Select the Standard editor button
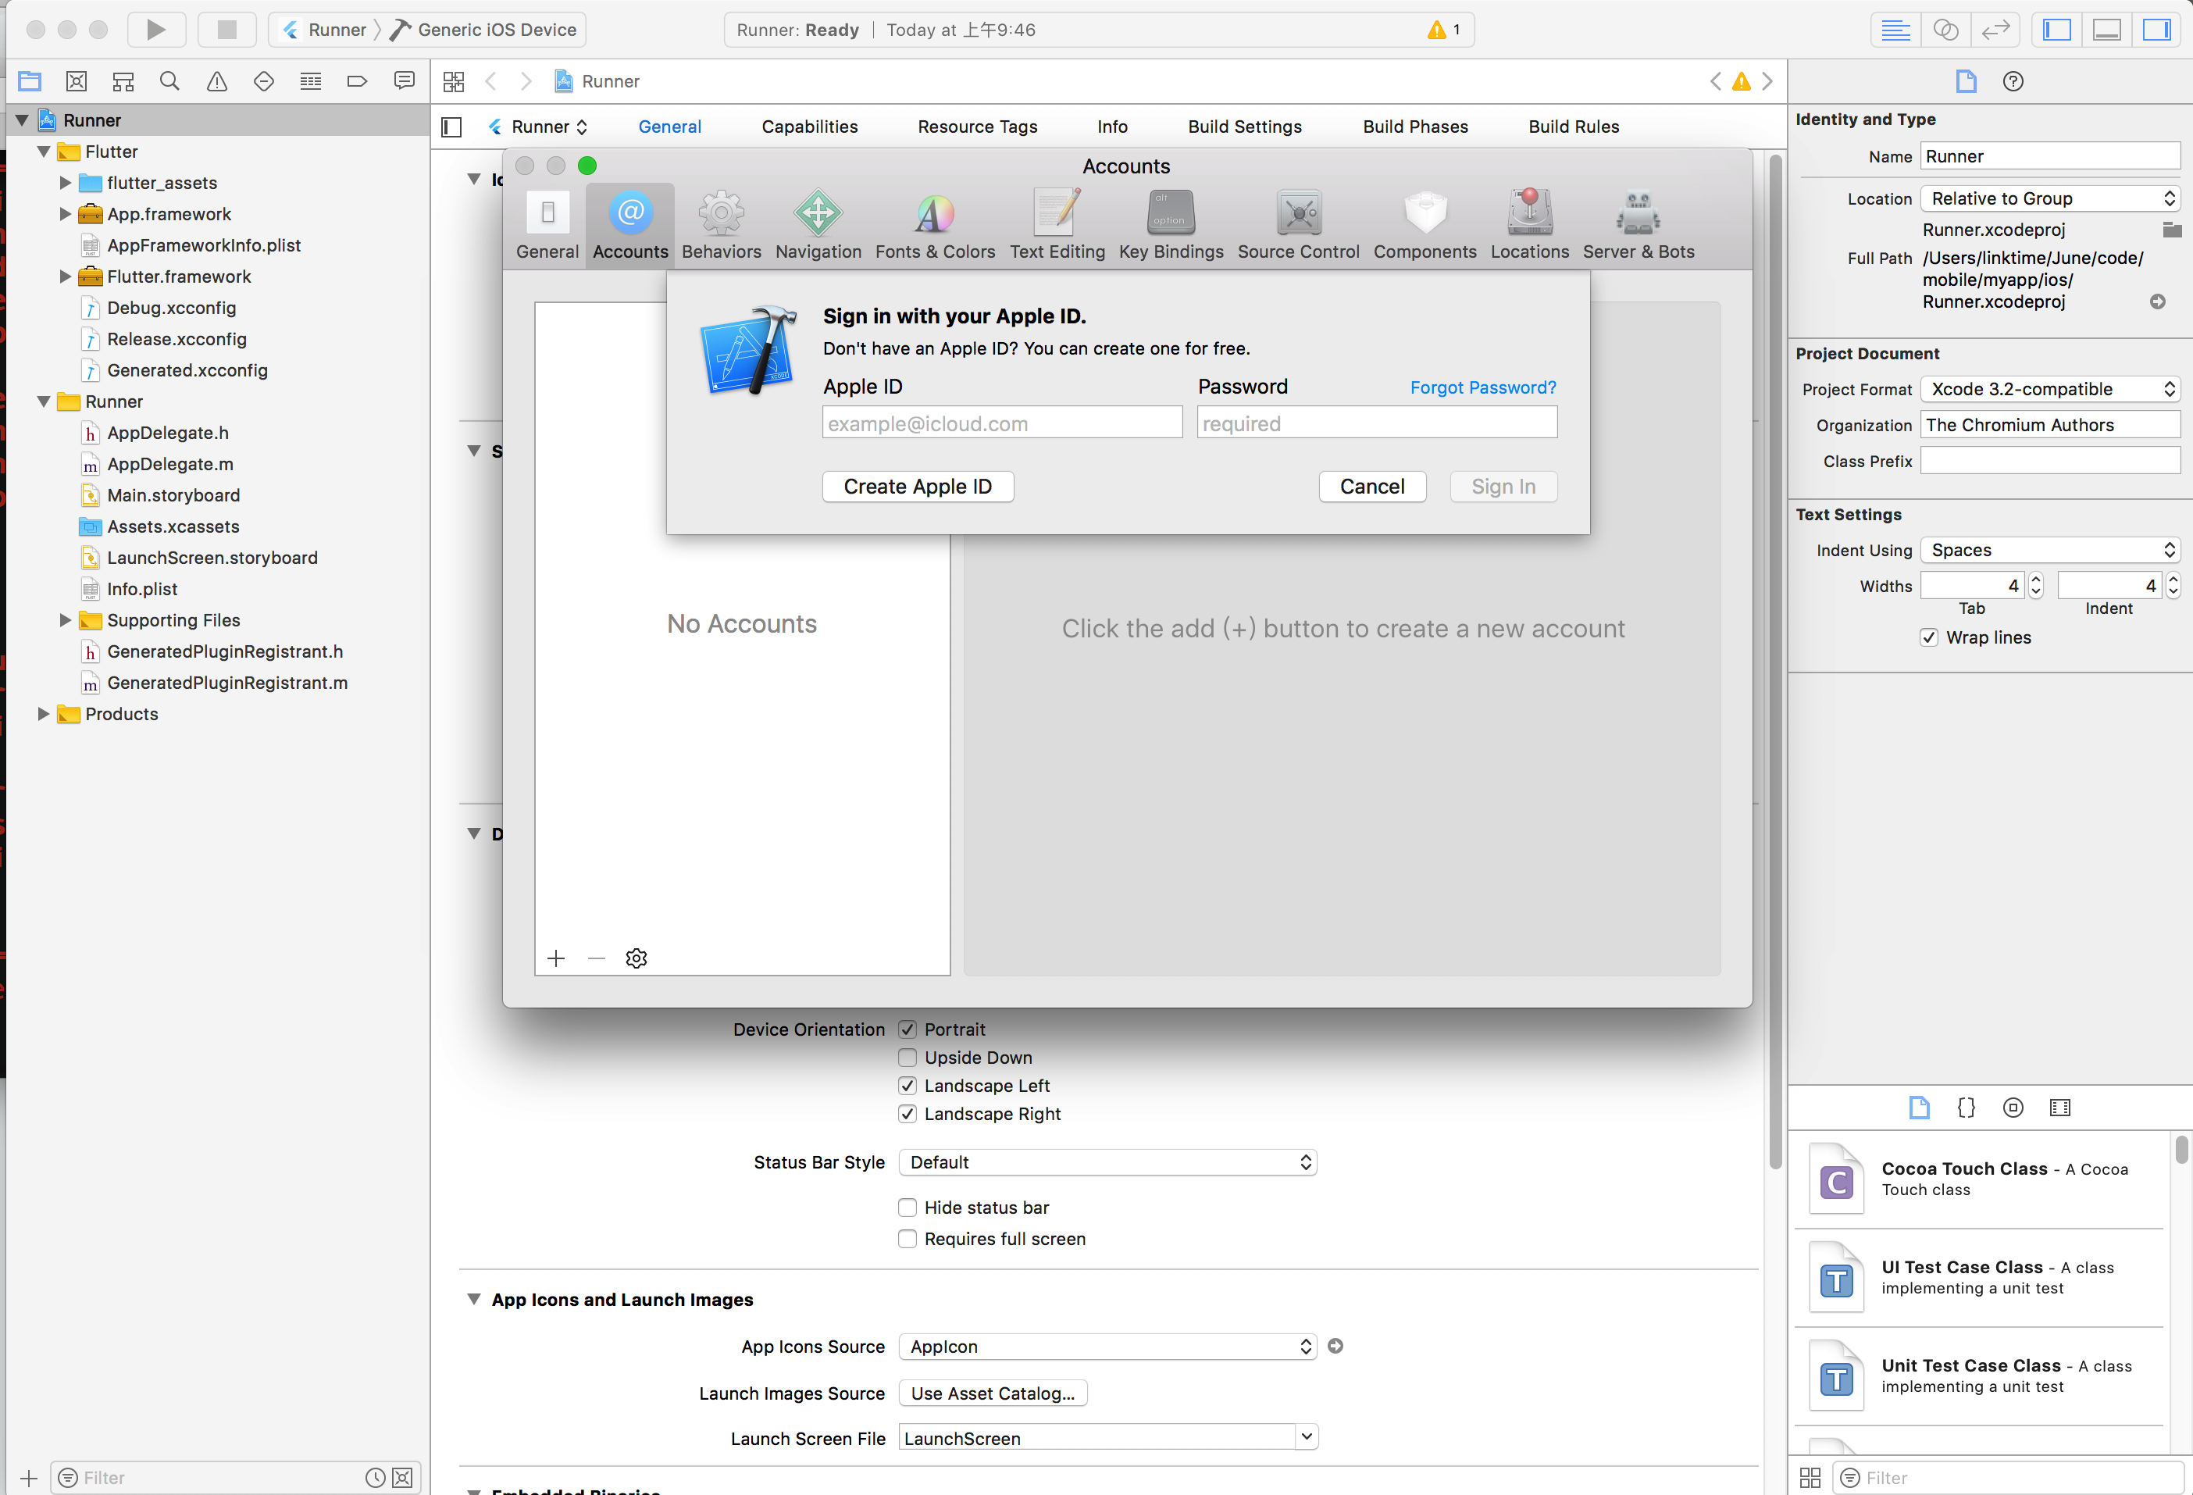This screenshot has height=1495, width=2193. 1895,29
